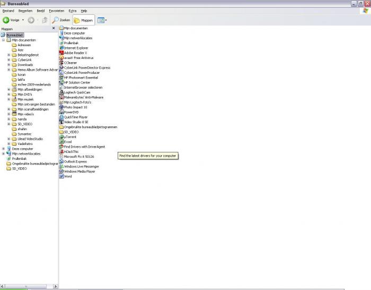Screen dimensions: 371x290
Task: Close the Mappen side pane
Action: coord(54,28)
